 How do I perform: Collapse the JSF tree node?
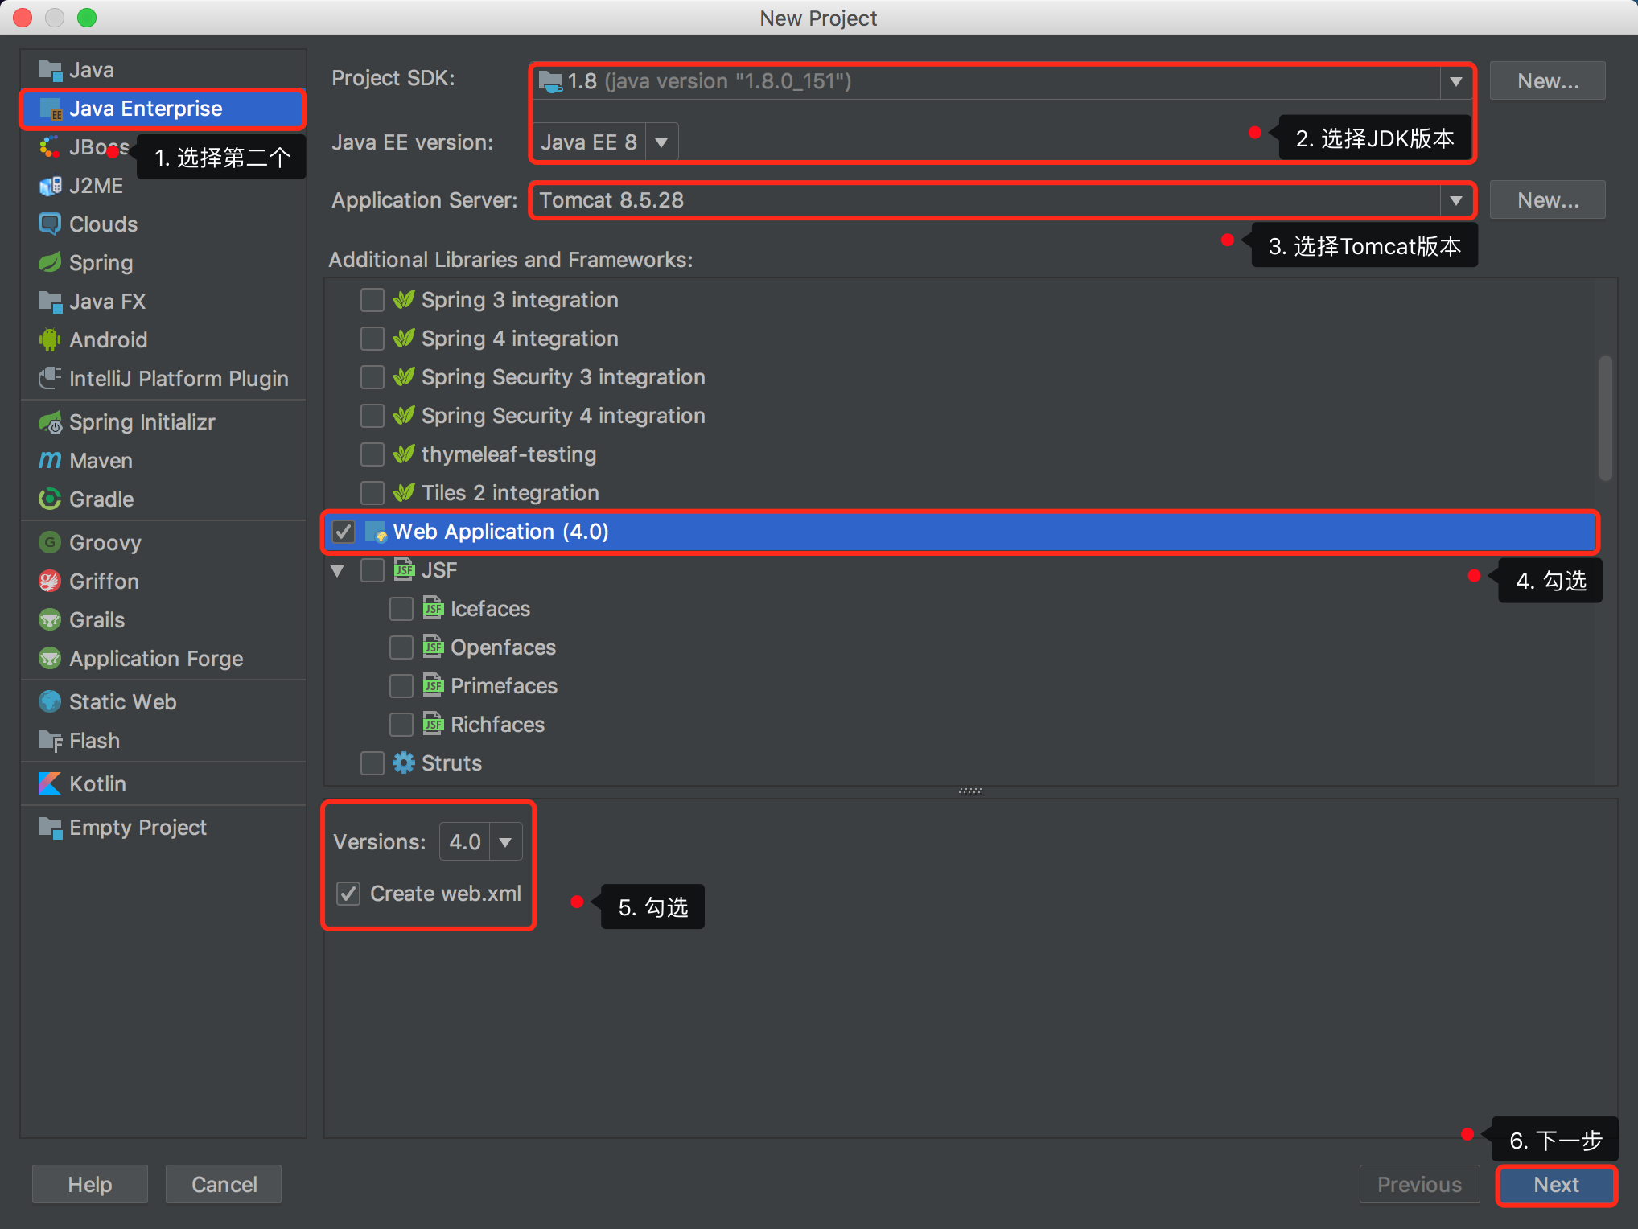(x=338, y=571)
